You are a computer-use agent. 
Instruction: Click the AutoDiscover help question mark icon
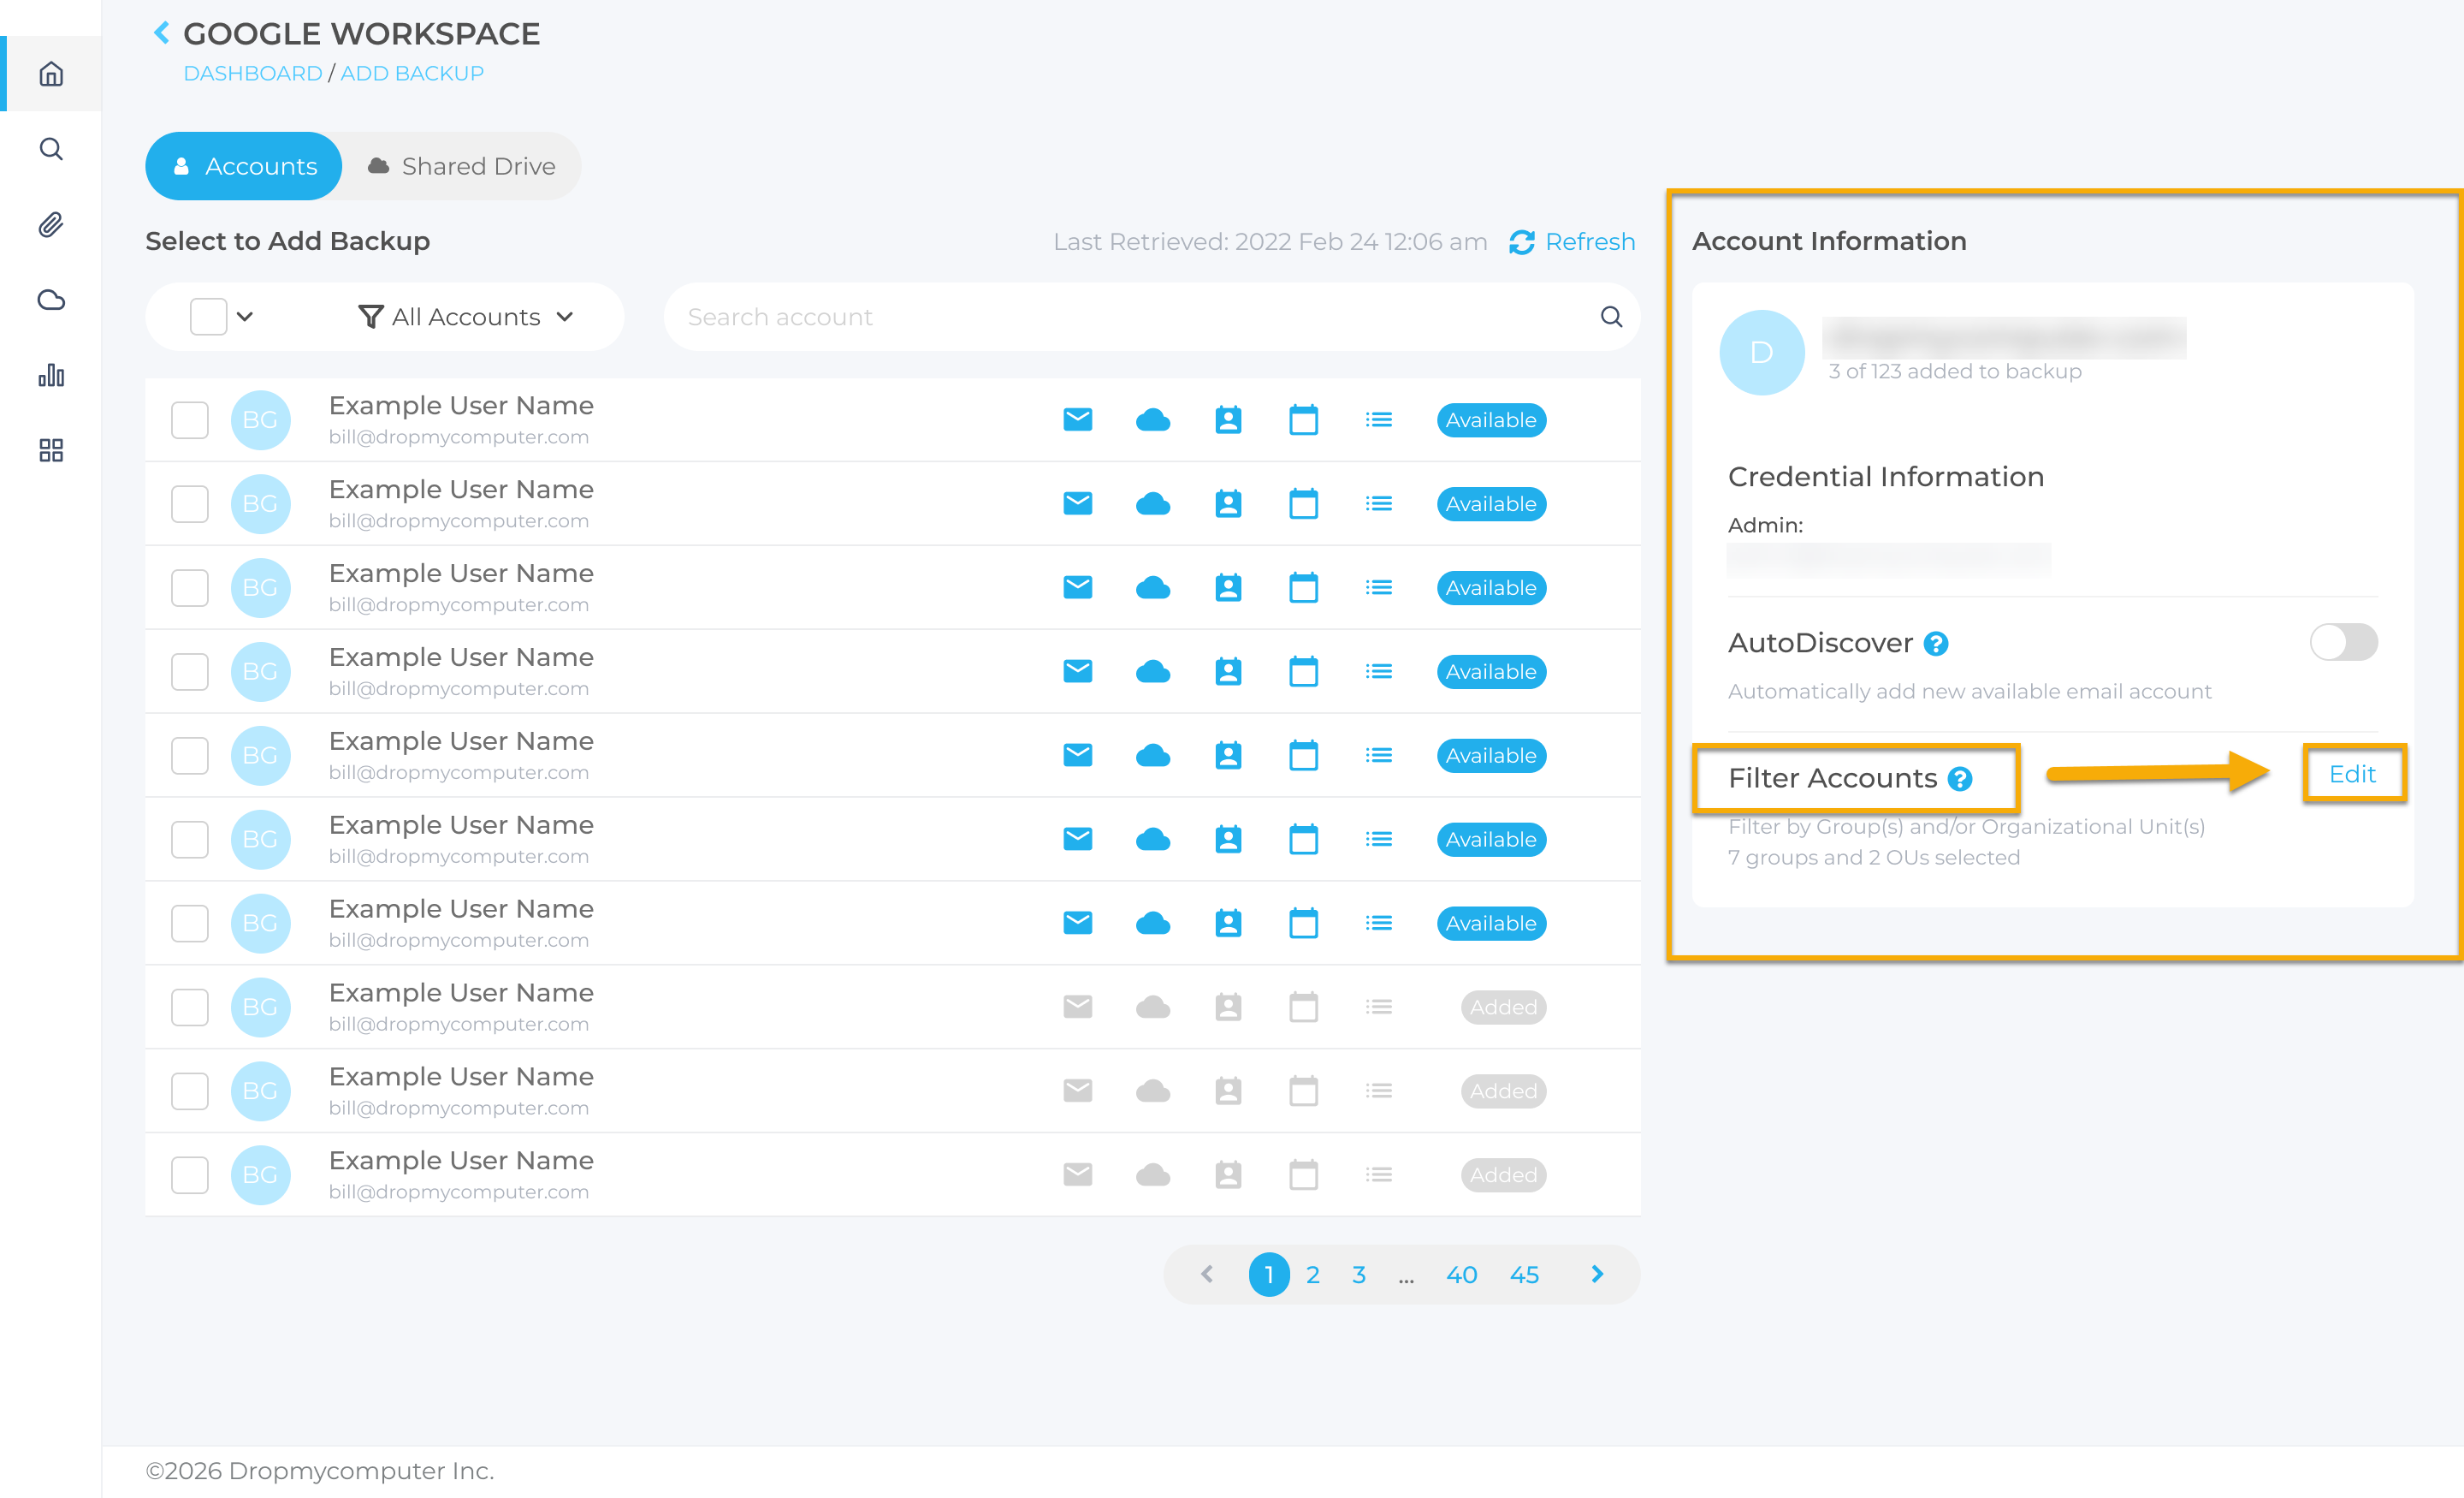click(1936, 644)
